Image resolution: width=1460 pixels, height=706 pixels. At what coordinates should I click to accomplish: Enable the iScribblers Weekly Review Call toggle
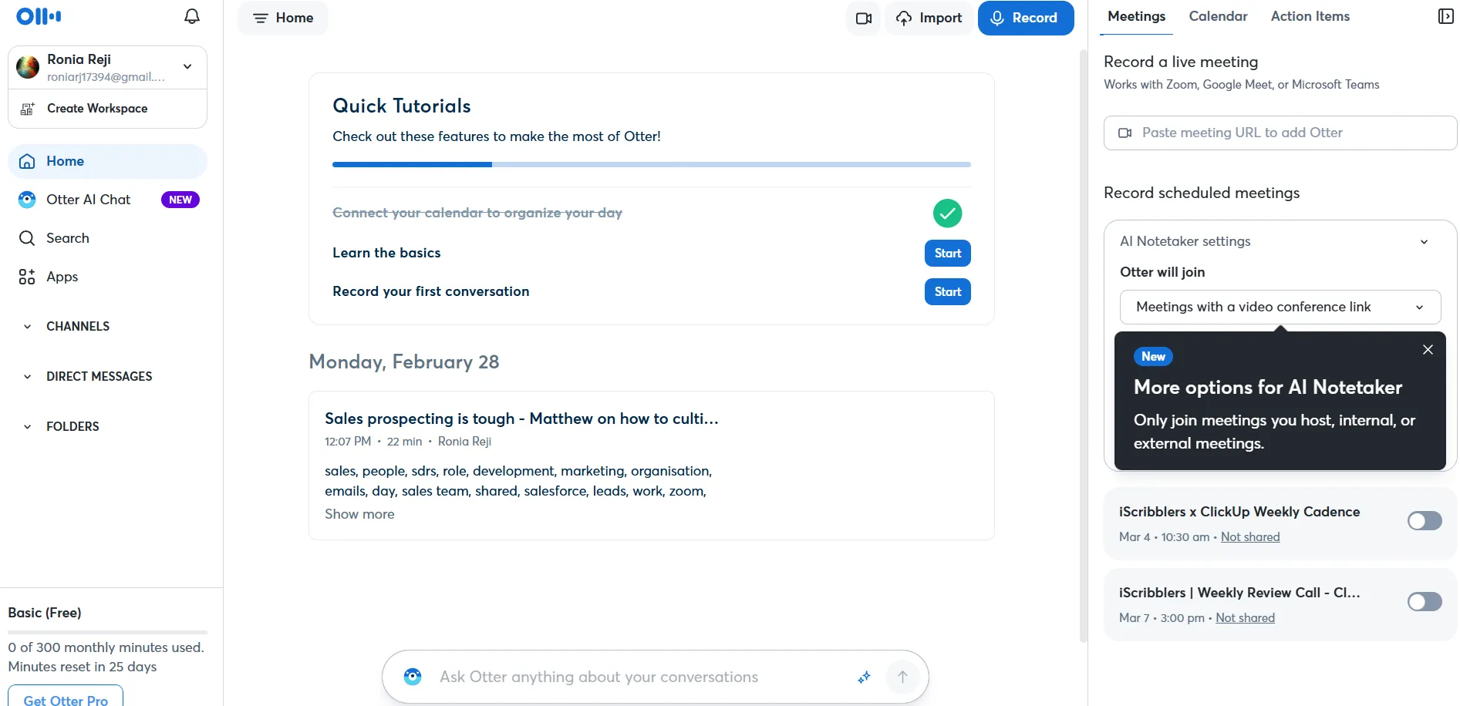(x=1425, y=602)
